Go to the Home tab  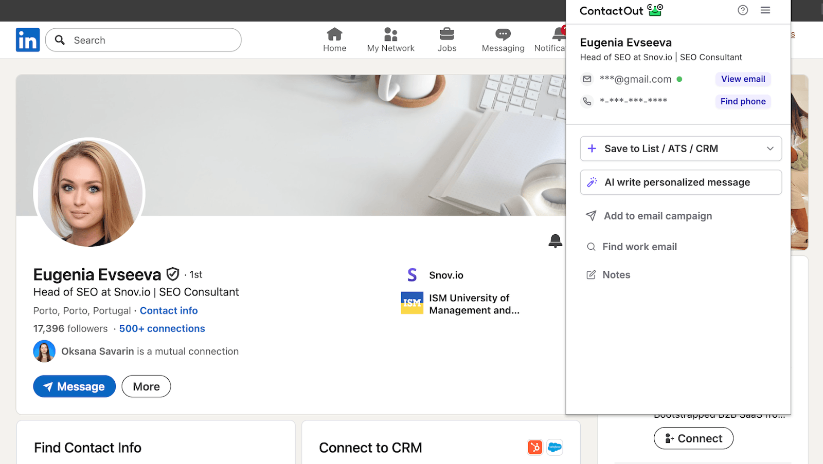pyautogui.click(x=334, y=40)
